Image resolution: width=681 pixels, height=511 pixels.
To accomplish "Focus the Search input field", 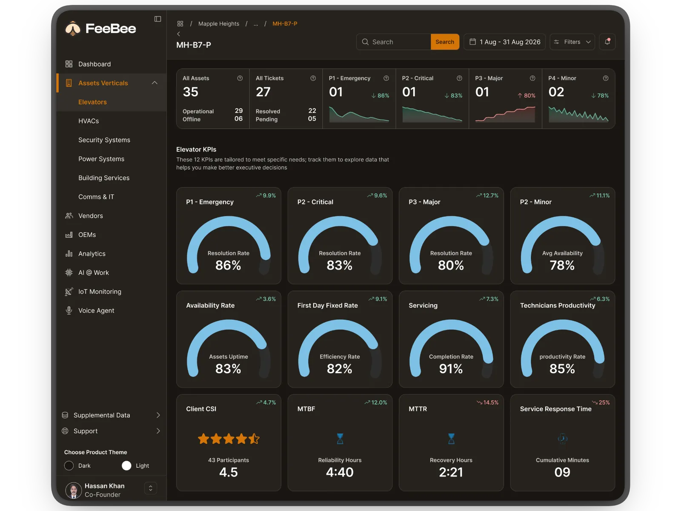I will click(394, 42).
